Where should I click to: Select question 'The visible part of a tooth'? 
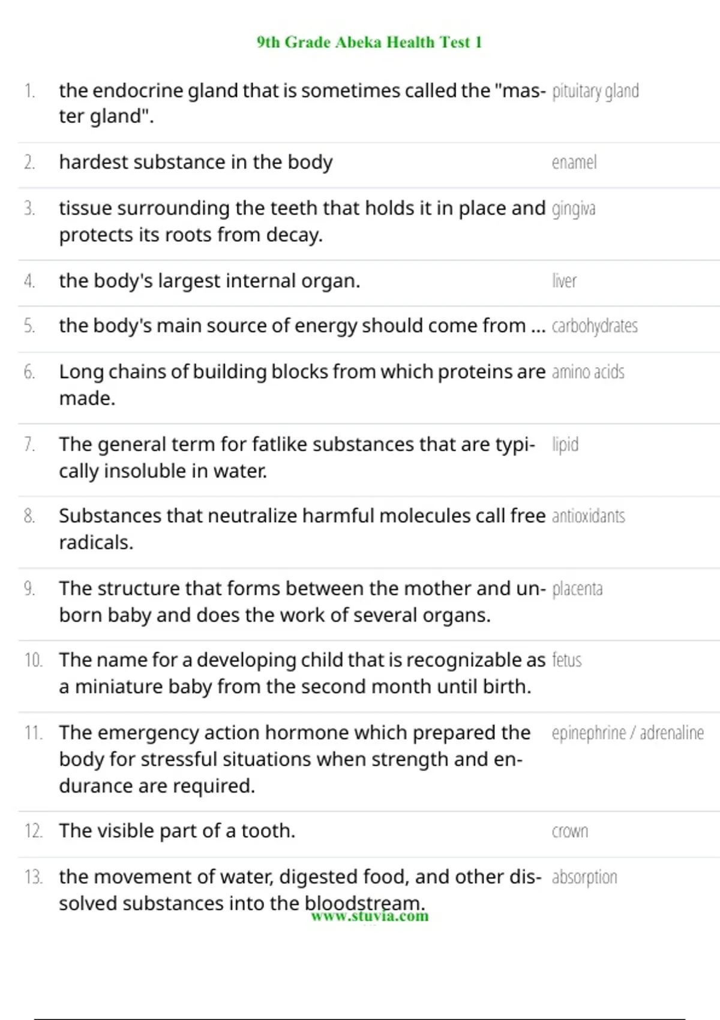pos(177,831)
